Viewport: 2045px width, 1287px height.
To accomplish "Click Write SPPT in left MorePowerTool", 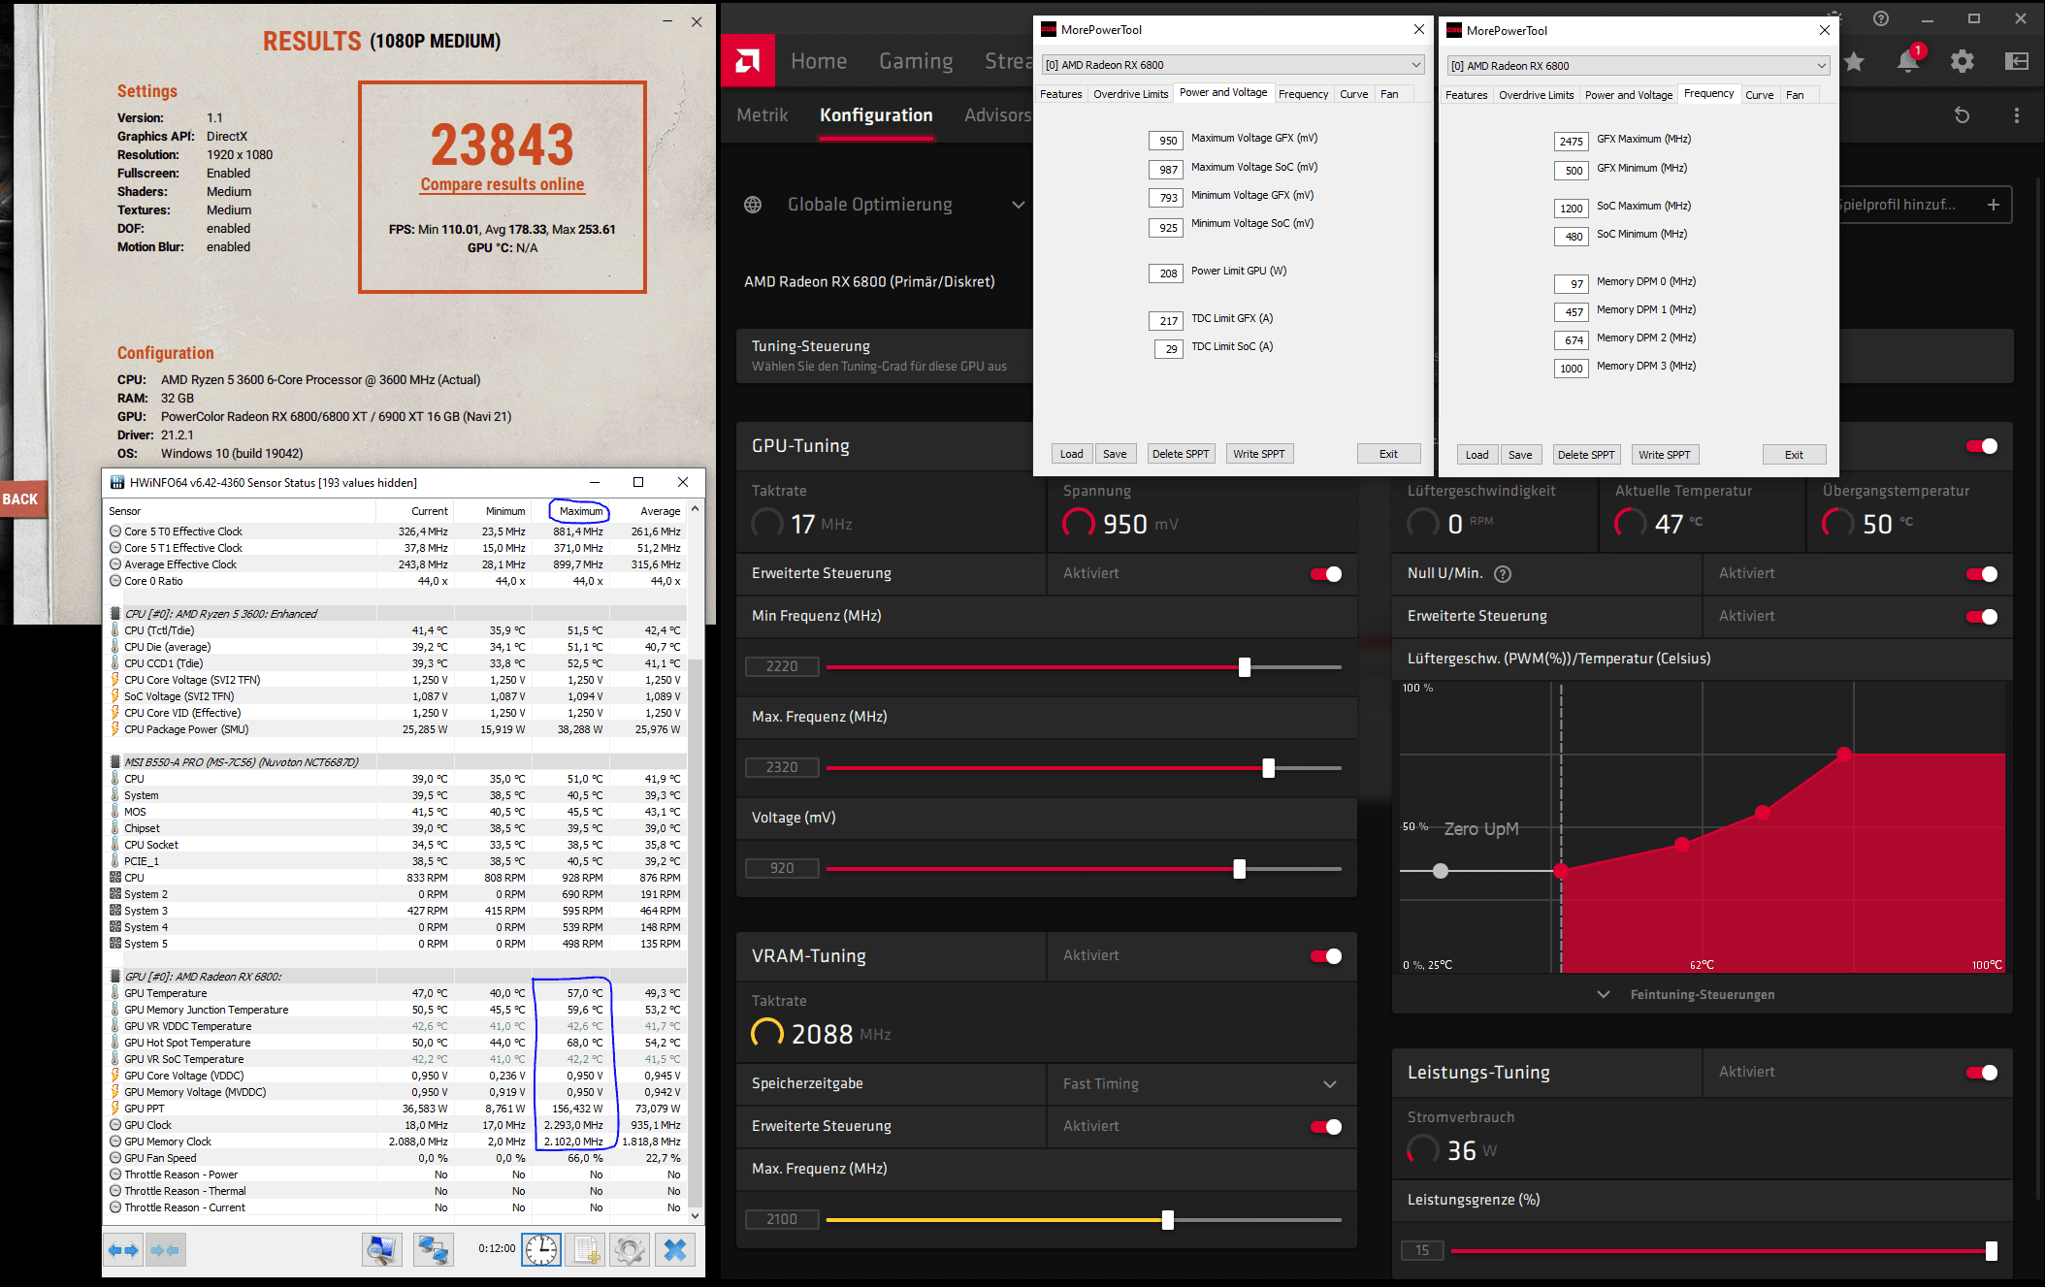I will pos(1259,454).
